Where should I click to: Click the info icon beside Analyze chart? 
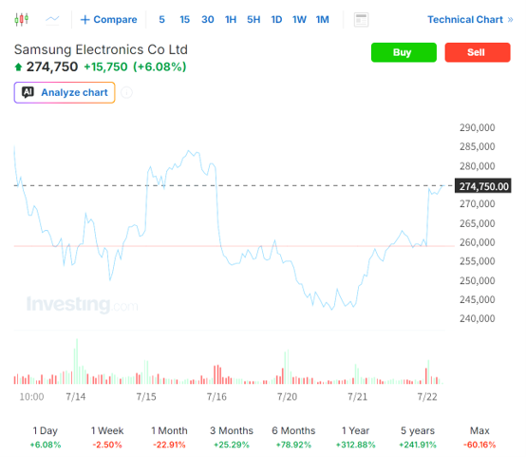coord(126,92)
